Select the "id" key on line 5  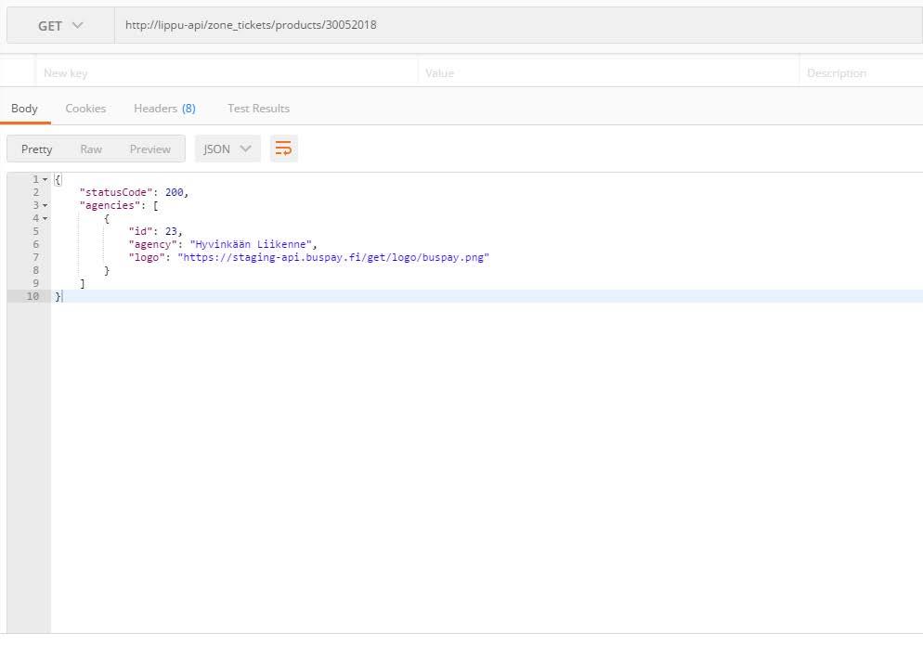[x=141, y=231]
